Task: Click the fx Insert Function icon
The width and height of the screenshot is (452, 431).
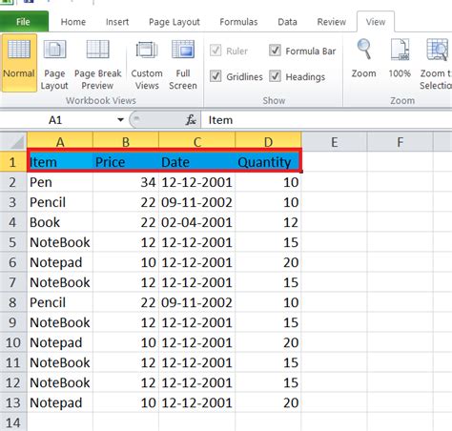Action: point(191,120)
